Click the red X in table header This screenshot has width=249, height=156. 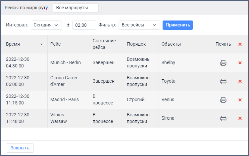pyautogui.click(x=240, y=44)
